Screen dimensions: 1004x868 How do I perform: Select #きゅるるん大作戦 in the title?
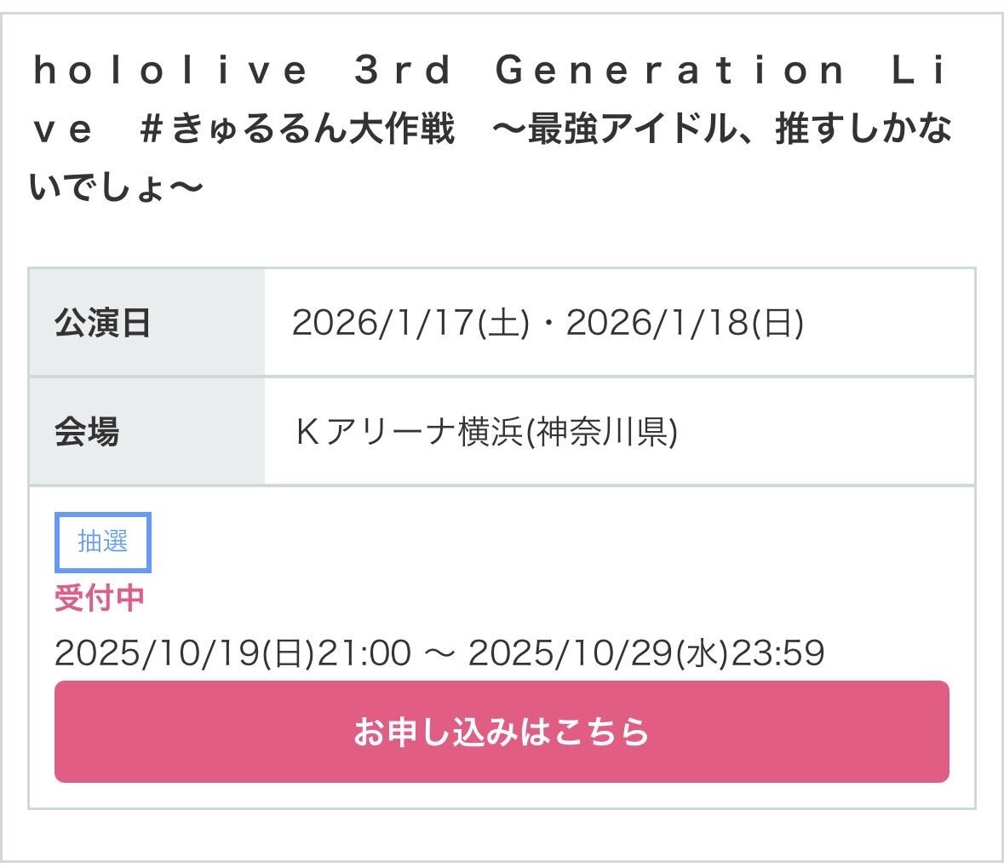[x=298, y=129]
